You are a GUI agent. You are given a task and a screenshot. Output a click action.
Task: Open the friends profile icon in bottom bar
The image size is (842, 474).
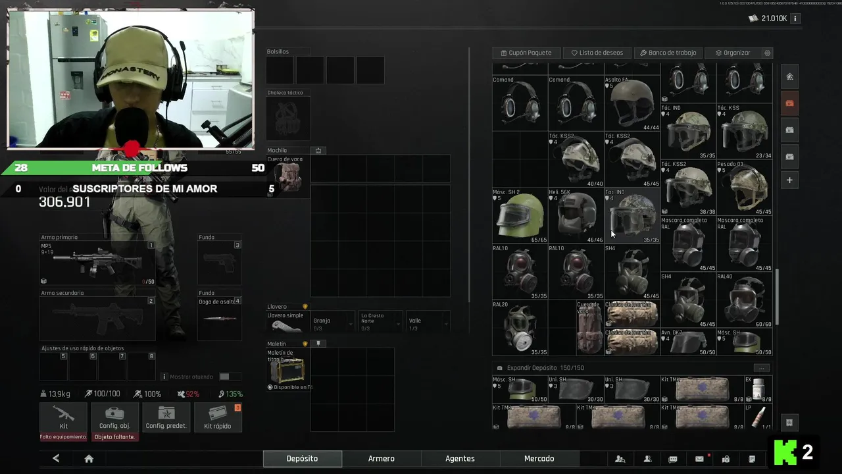click(x=647, y=459)
